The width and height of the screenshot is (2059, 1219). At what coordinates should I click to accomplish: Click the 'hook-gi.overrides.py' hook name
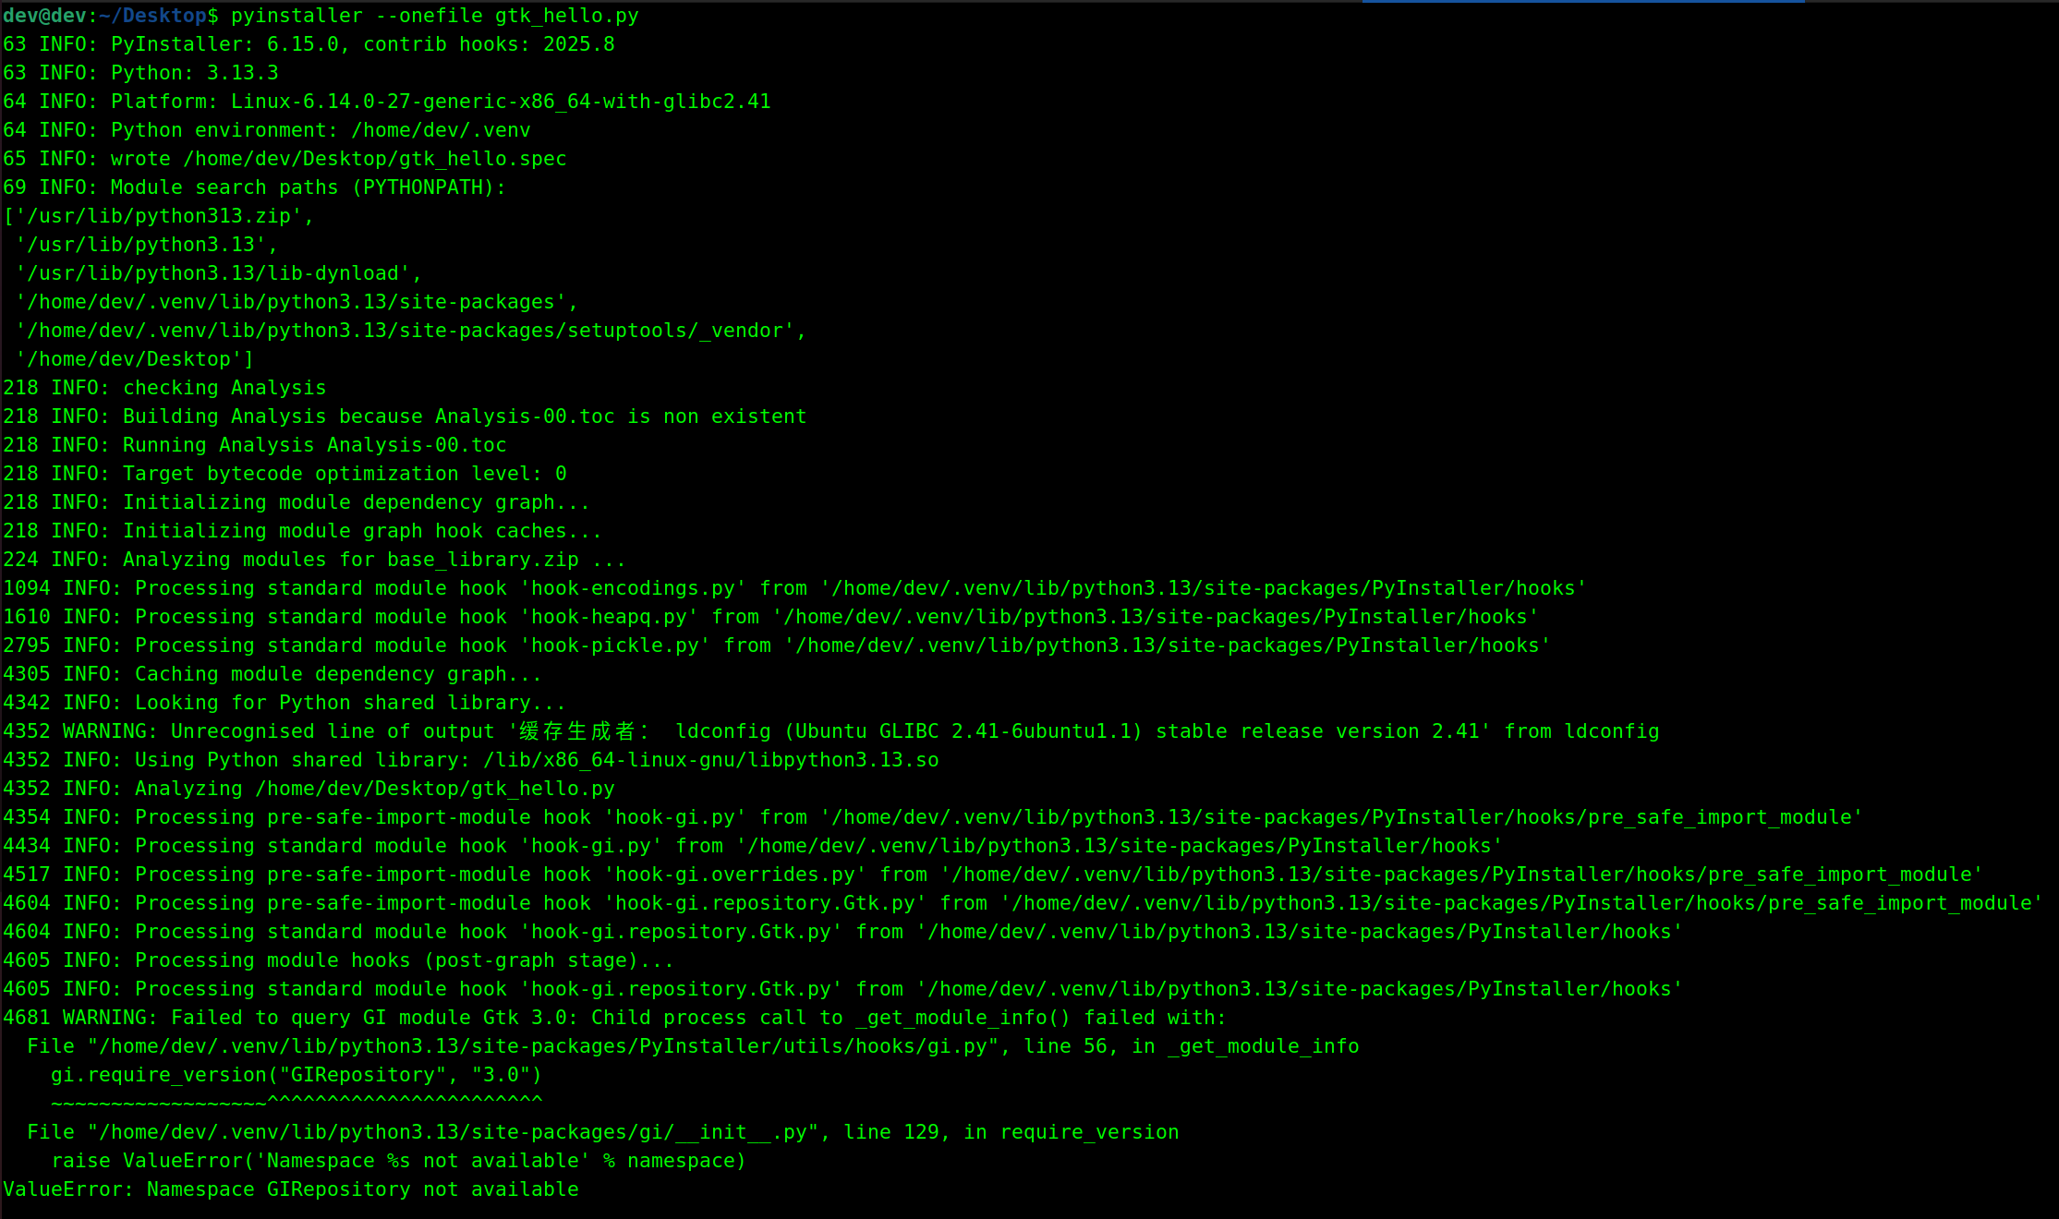734,875
